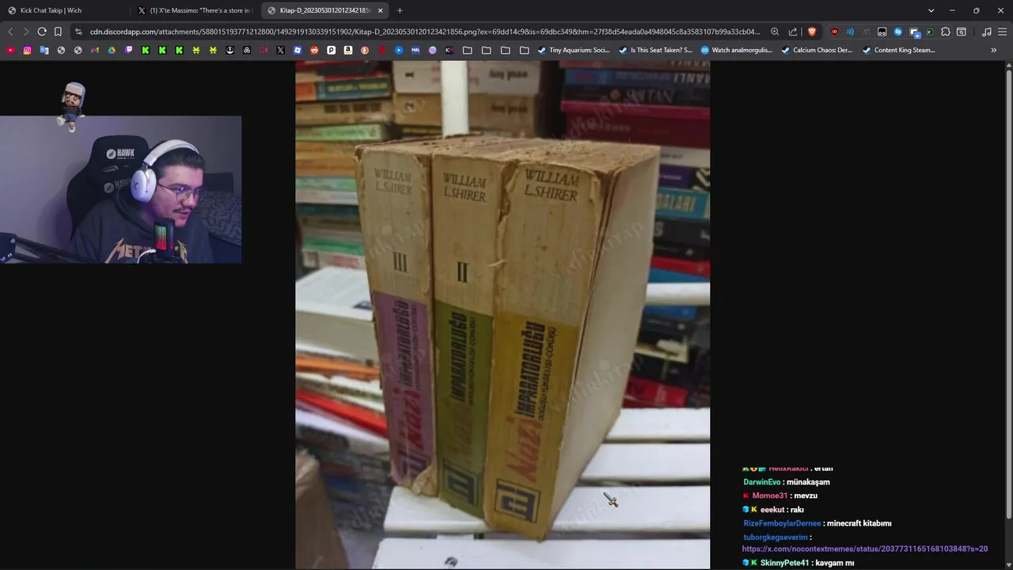1013x570 pixels.
Task: Close the Kitap-D image tab
Action: coord(381,10)
